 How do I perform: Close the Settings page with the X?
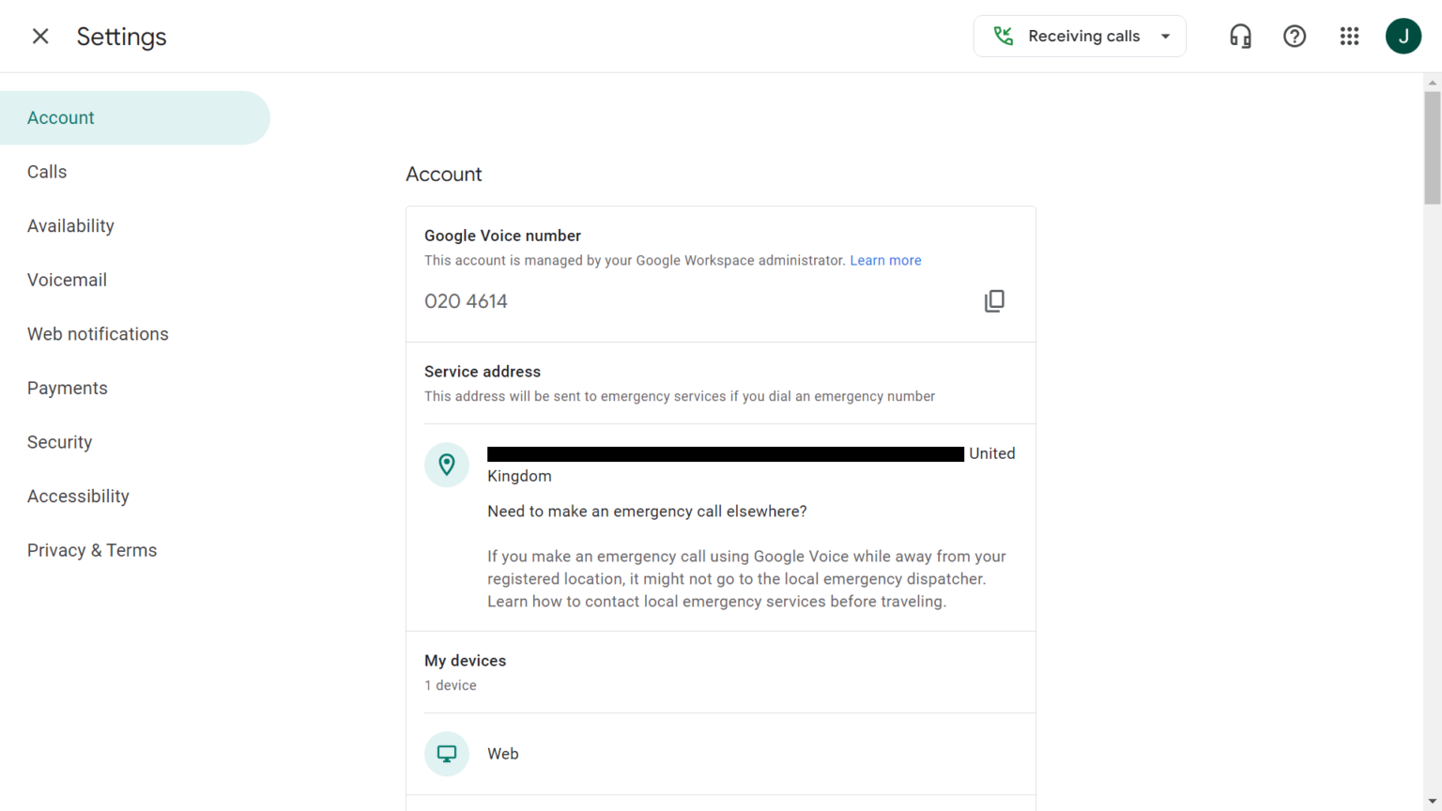(x=40, y=36)
